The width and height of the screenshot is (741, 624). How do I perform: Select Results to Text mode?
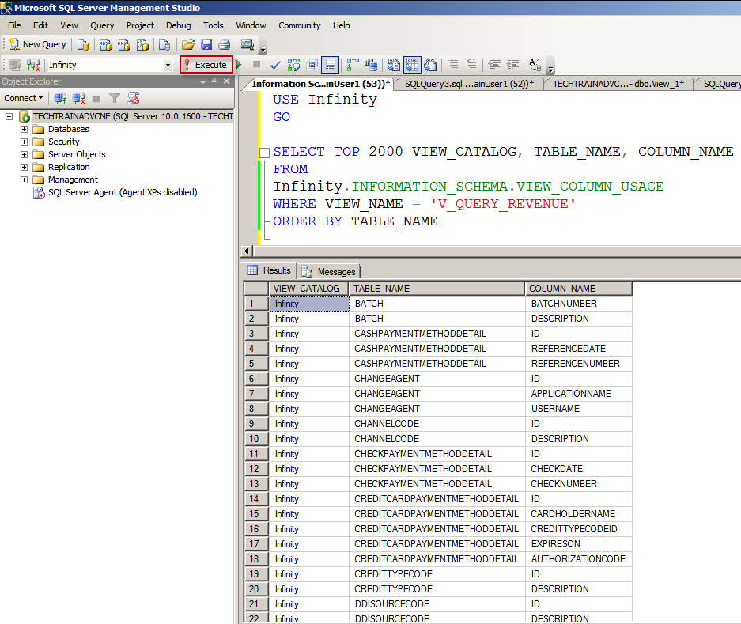393,65
